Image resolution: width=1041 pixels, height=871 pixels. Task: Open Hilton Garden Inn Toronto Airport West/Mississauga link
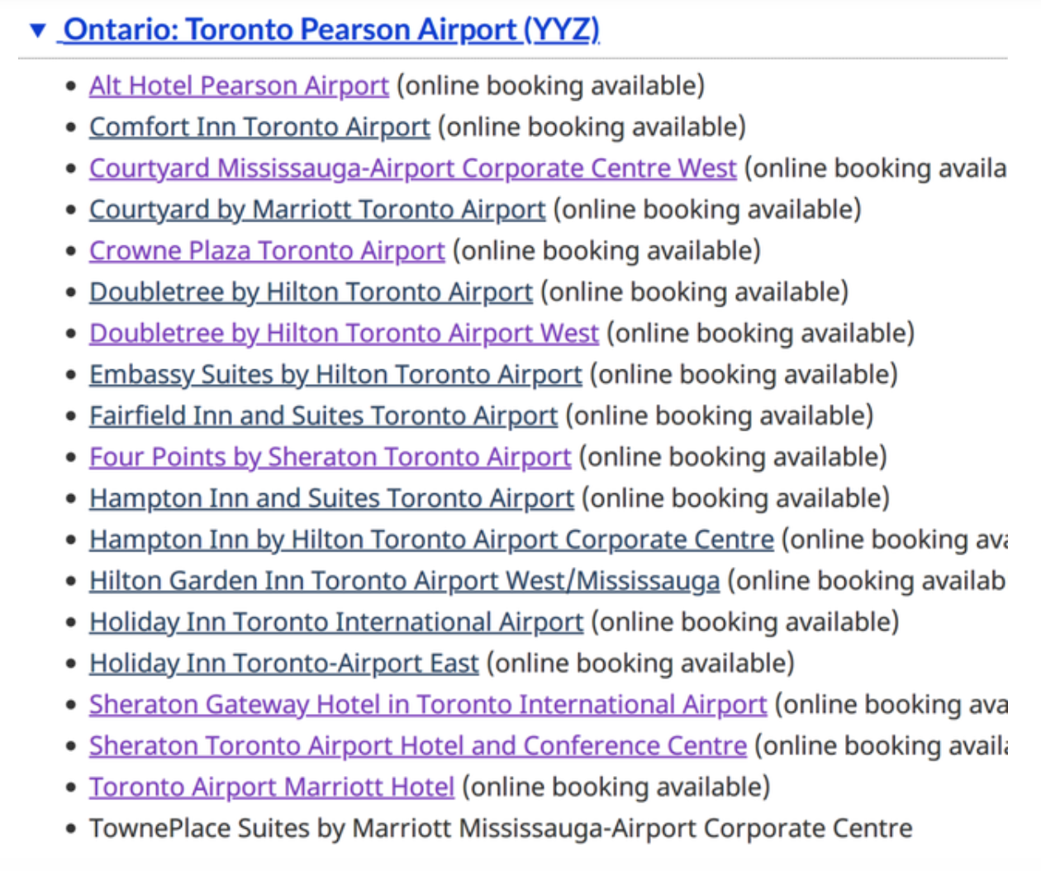coord(404,581)
